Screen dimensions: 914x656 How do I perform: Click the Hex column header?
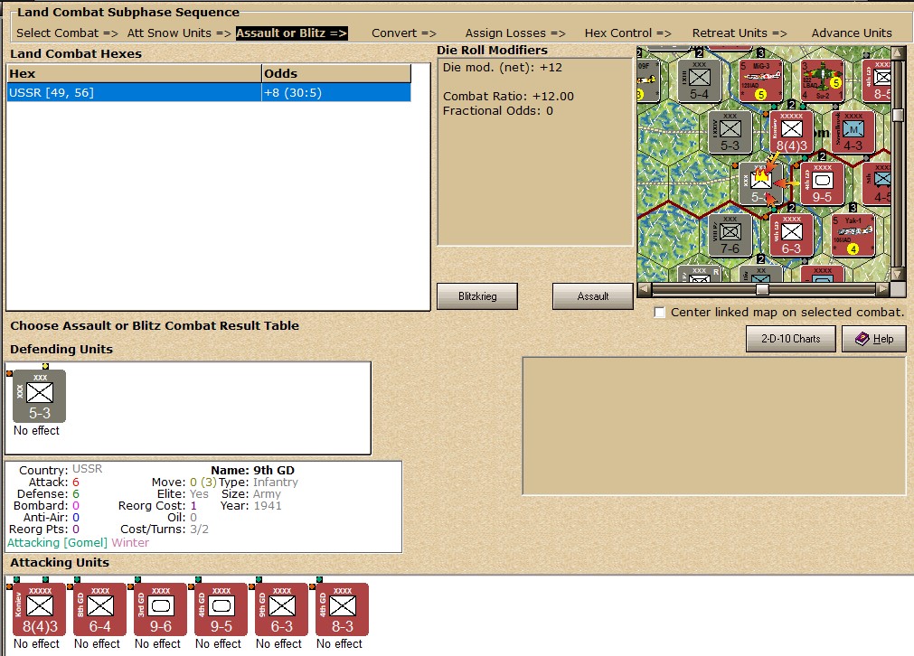[x=134, y=73]
